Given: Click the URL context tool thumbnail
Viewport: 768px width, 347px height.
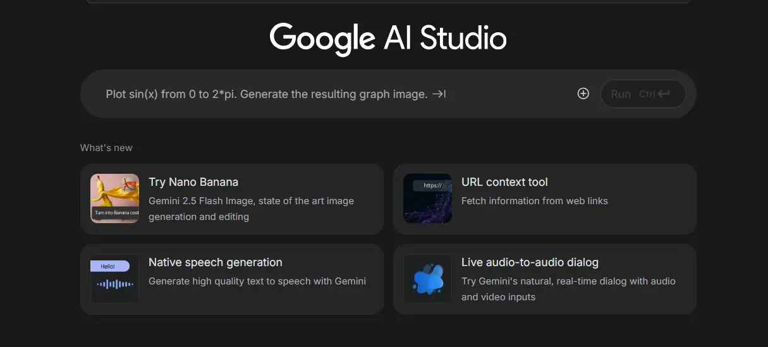Looking at the screenshot, I should (428, 198).
